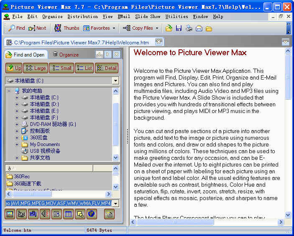Click the Favorites toolbar button
The height and width of the screenshot is (236, 294).
(x=97, y=28)
